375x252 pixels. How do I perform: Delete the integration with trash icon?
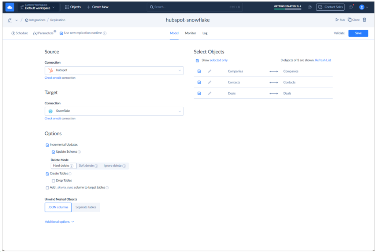point(364,20)
